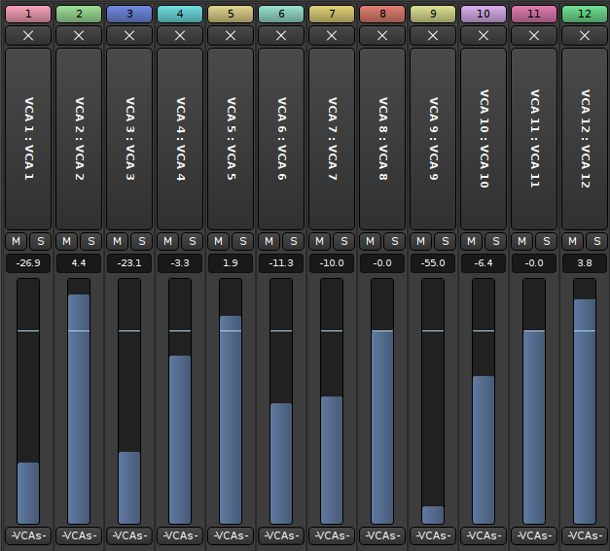Image resolution: width=610 pixels, height=551 pixels.
Task: Click the -26.9 gain field on VCA 1
Action: coord(28,263)
